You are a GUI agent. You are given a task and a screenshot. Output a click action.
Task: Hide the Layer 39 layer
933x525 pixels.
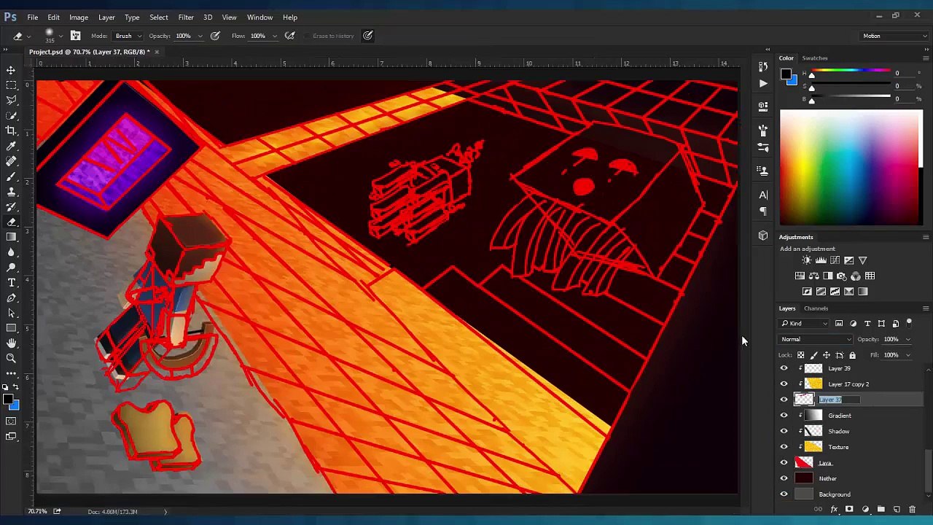pyautogui.click(x=784, y=368)
